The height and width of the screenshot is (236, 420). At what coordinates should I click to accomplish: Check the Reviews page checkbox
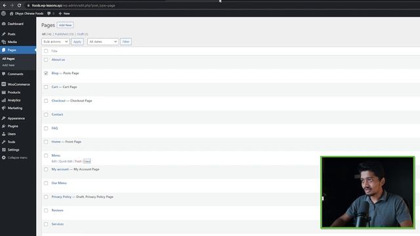[x=46, y=210]
